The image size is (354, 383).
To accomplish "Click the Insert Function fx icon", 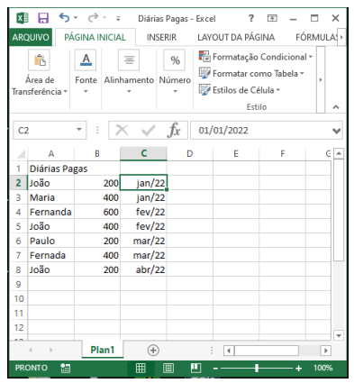I will pos(174,130).
